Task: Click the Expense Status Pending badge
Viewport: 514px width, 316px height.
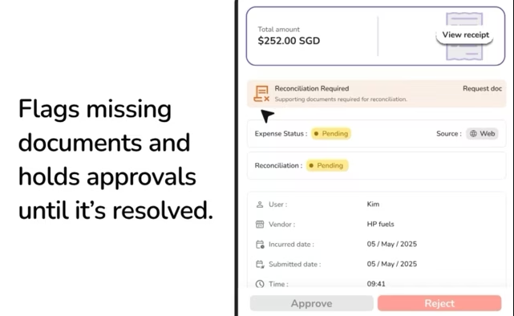Action: click(330, 133)
